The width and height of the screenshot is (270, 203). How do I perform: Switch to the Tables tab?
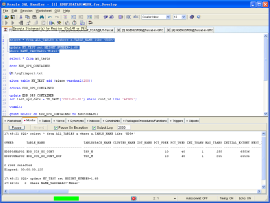click(44, 121)
